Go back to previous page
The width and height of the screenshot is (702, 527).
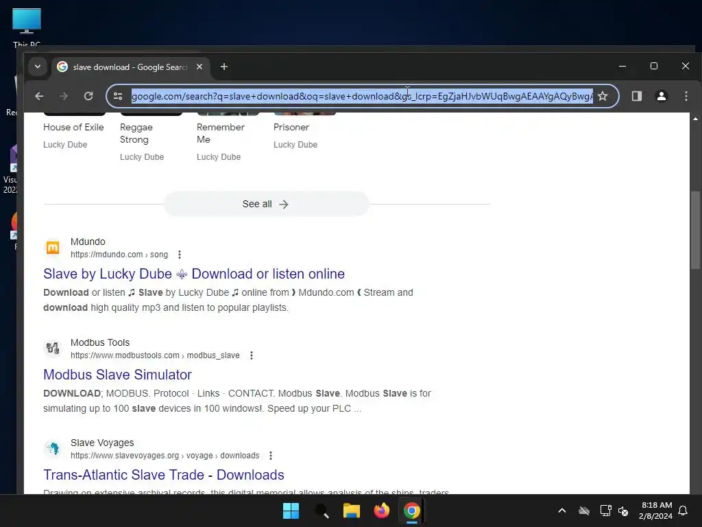click(39, 96)
